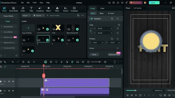Zoom in the timeline with plus icon
The width and height of the screenshot is (175, 98).
[105, 62]
